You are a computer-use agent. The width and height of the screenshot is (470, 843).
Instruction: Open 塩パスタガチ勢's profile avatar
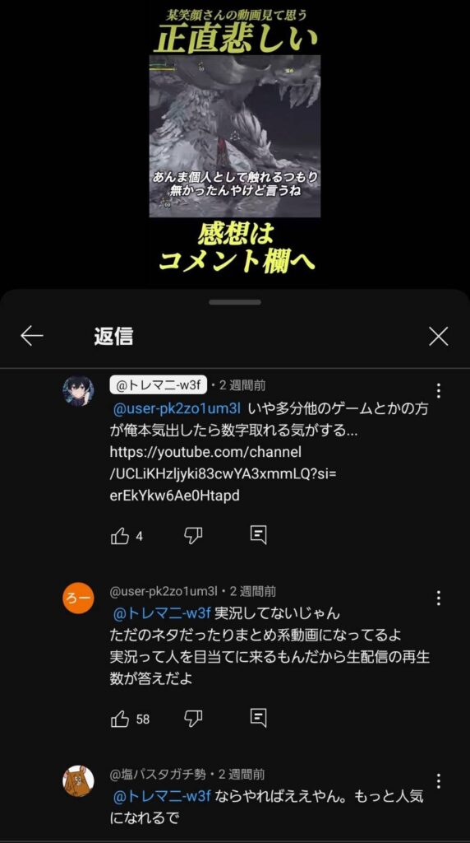(78, 781)
